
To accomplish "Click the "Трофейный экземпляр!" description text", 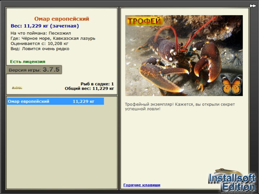I will pos(180,107).
